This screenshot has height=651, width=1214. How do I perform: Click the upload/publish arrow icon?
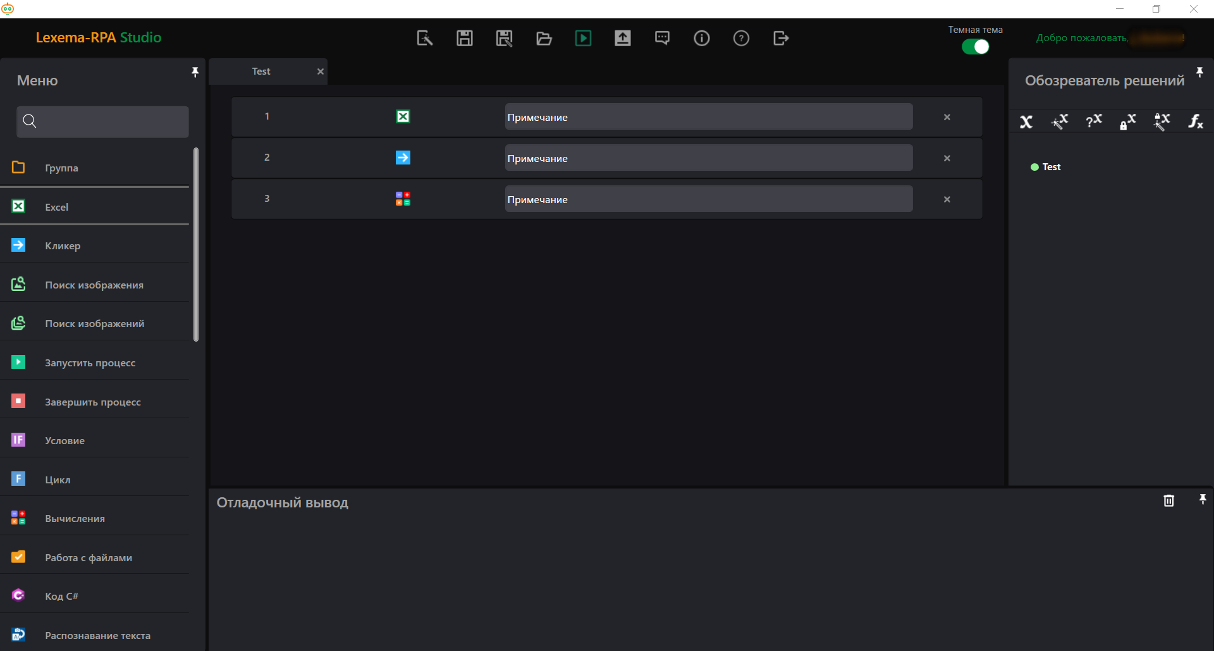click(x=623, y=38)
